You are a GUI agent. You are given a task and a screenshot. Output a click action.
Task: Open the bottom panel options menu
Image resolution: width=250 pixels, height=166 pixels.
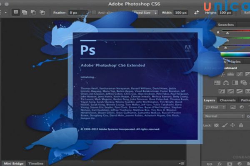[182, 164]
